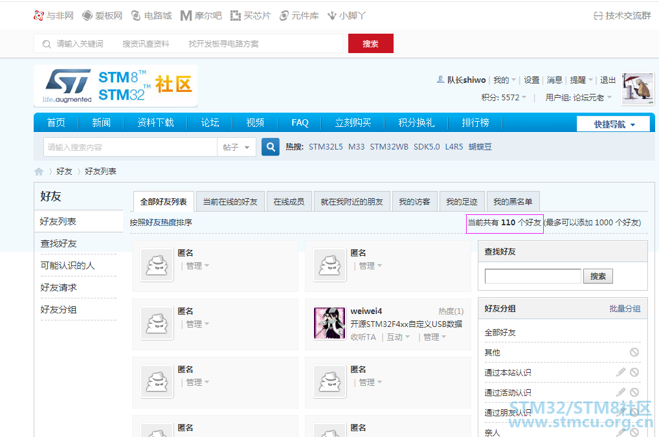Switch to 当前在线的好友 tab
This screenshot has height=437, width=659.
230,202
